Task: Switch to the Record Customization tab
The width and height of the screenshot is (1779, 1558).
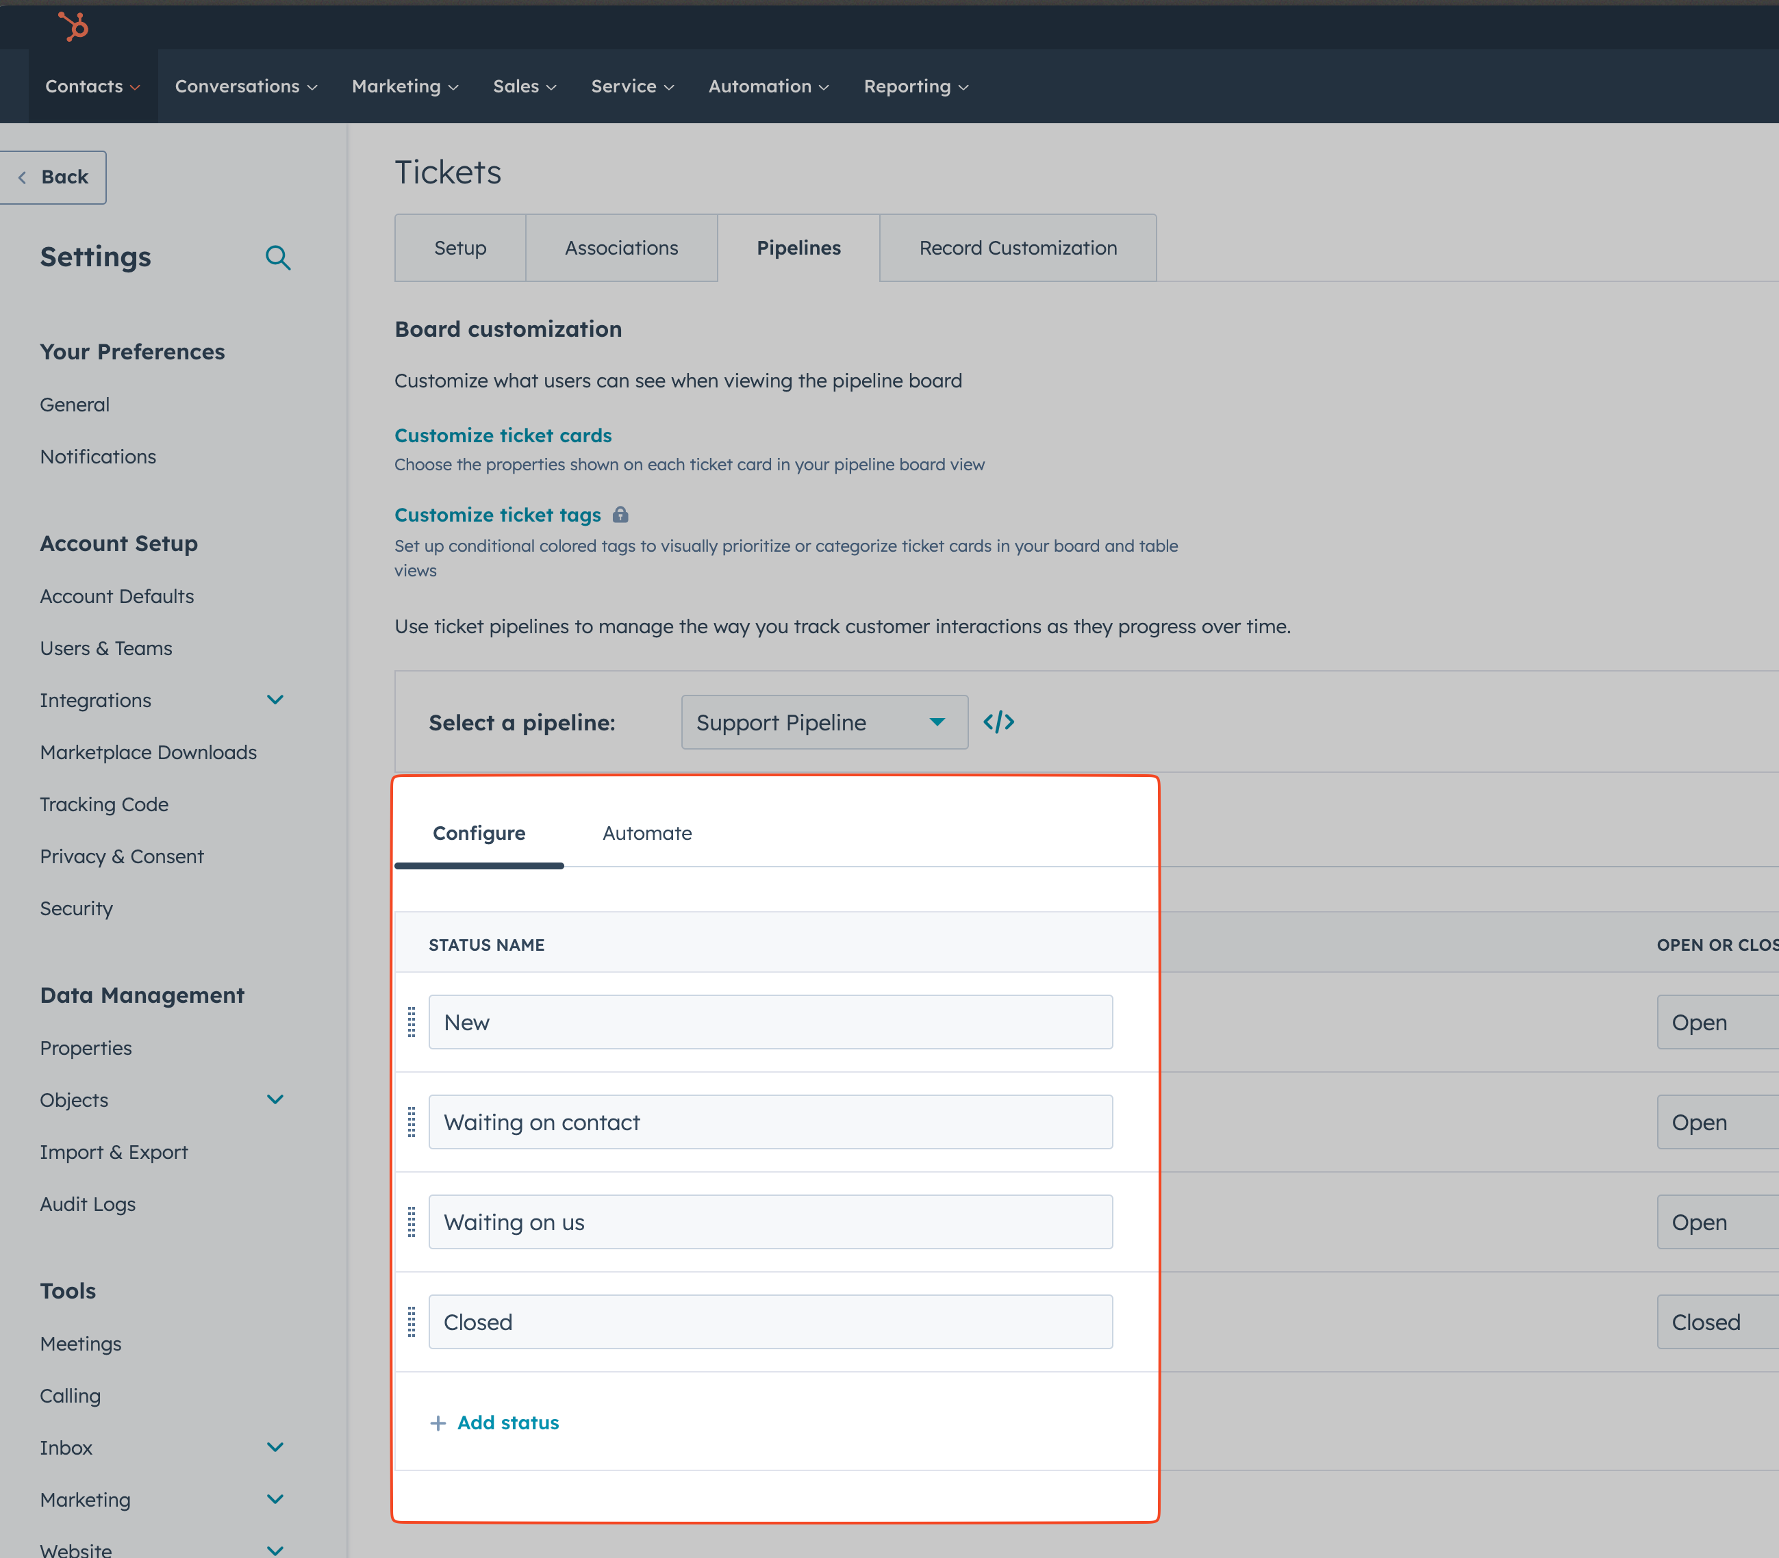Action: tap(1018, 248)
